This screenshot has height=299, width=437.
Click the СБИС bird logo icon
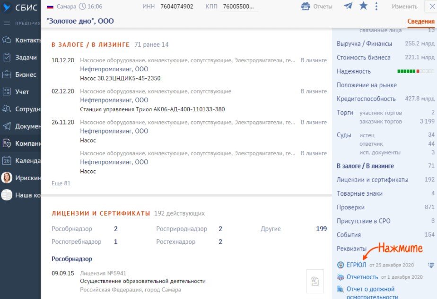(x=7, y=7)
